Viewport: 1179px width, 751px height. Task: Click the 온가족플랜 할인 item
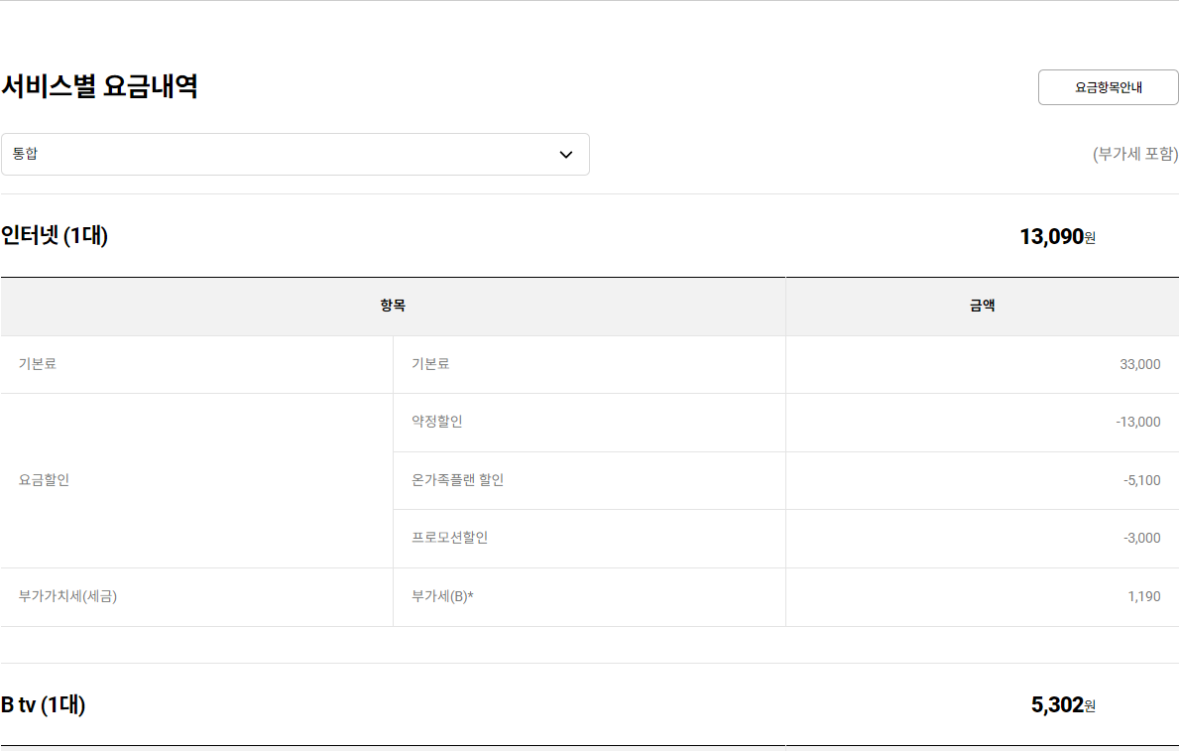pyautogui.click(x=458, y=480)
